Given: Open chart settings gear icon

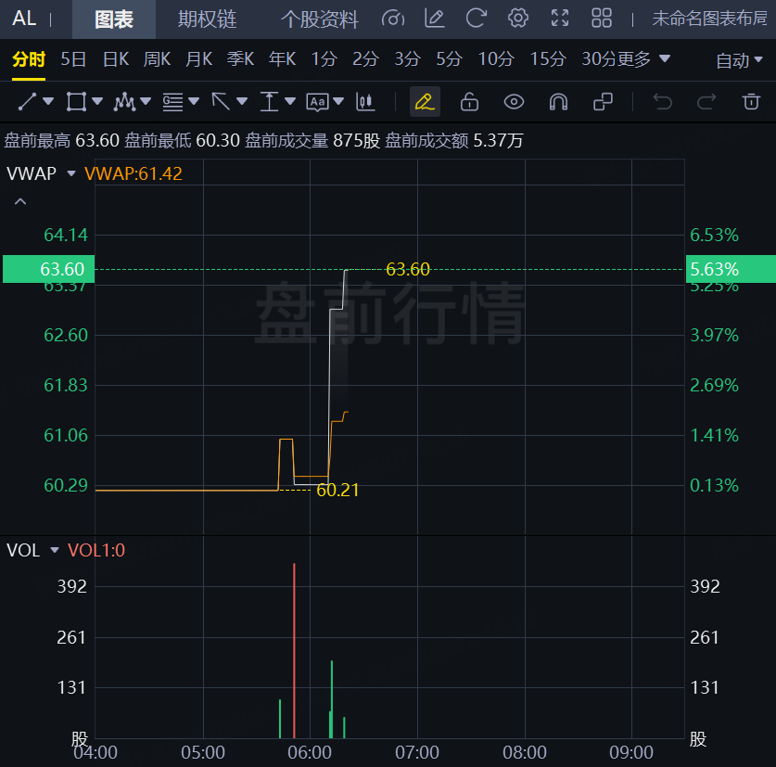Looking at the screenshot, I should point(518,19).
